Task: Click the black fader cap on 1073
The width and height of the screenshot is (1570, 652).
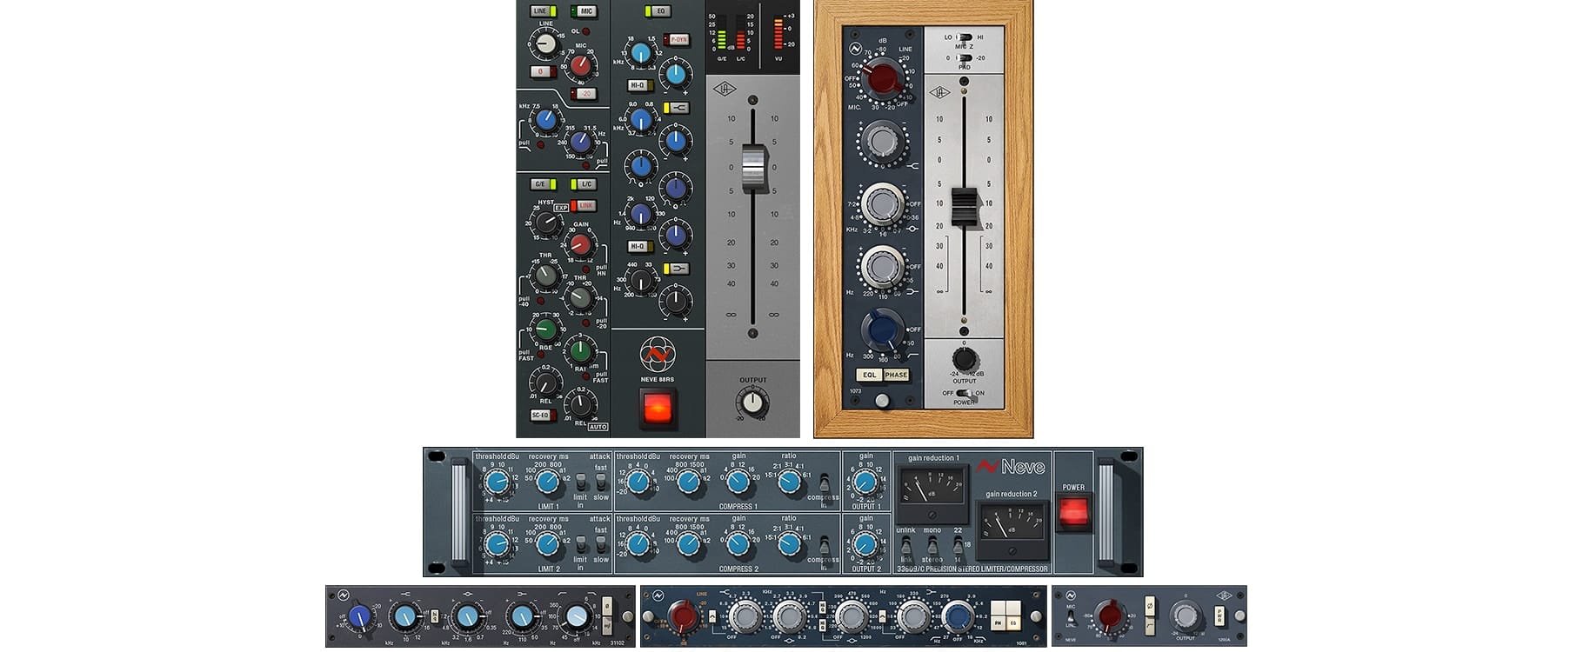Action: [964, 207]
